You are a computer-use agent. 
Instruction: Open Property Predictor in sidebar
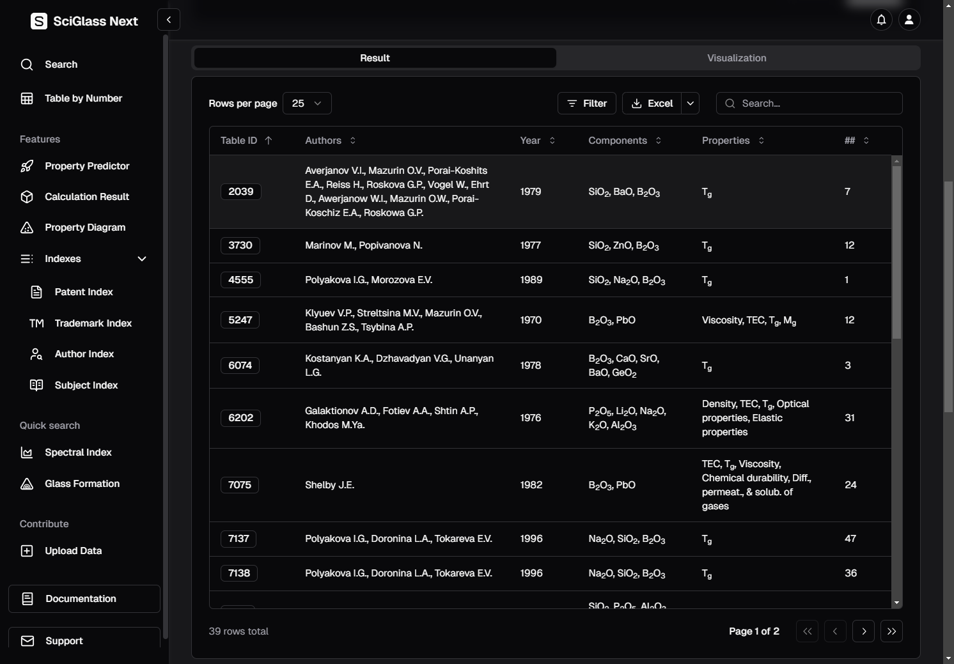[87, 166]
